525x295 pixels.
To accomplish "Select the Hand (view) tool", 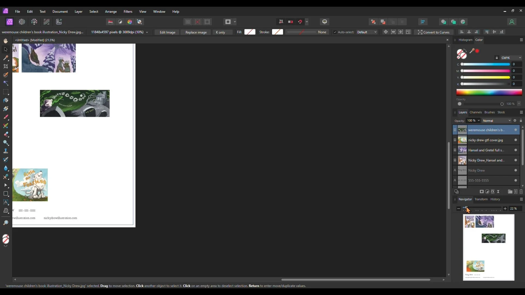I will (6, 41).
